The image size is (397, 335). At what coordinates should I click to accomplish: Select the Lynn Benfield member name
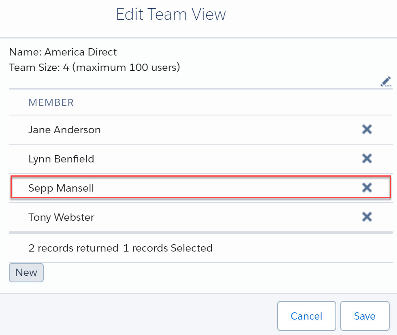click(x=61, y=159)
